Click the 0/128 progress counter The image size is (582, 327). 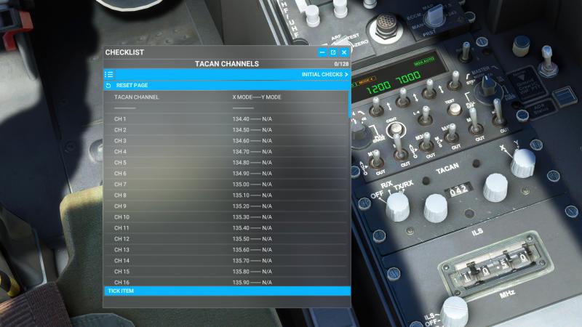(x=341, y=64)
